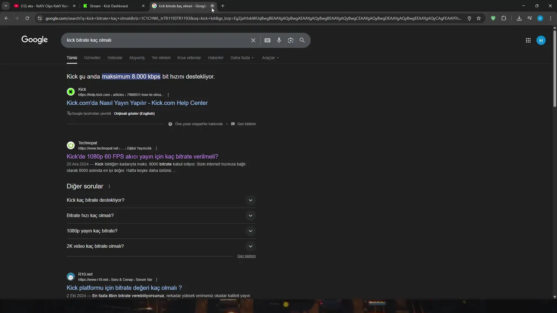Open Diğer sorular options menu
This screenshot has height=313, width=557.
tap(109, 186)
